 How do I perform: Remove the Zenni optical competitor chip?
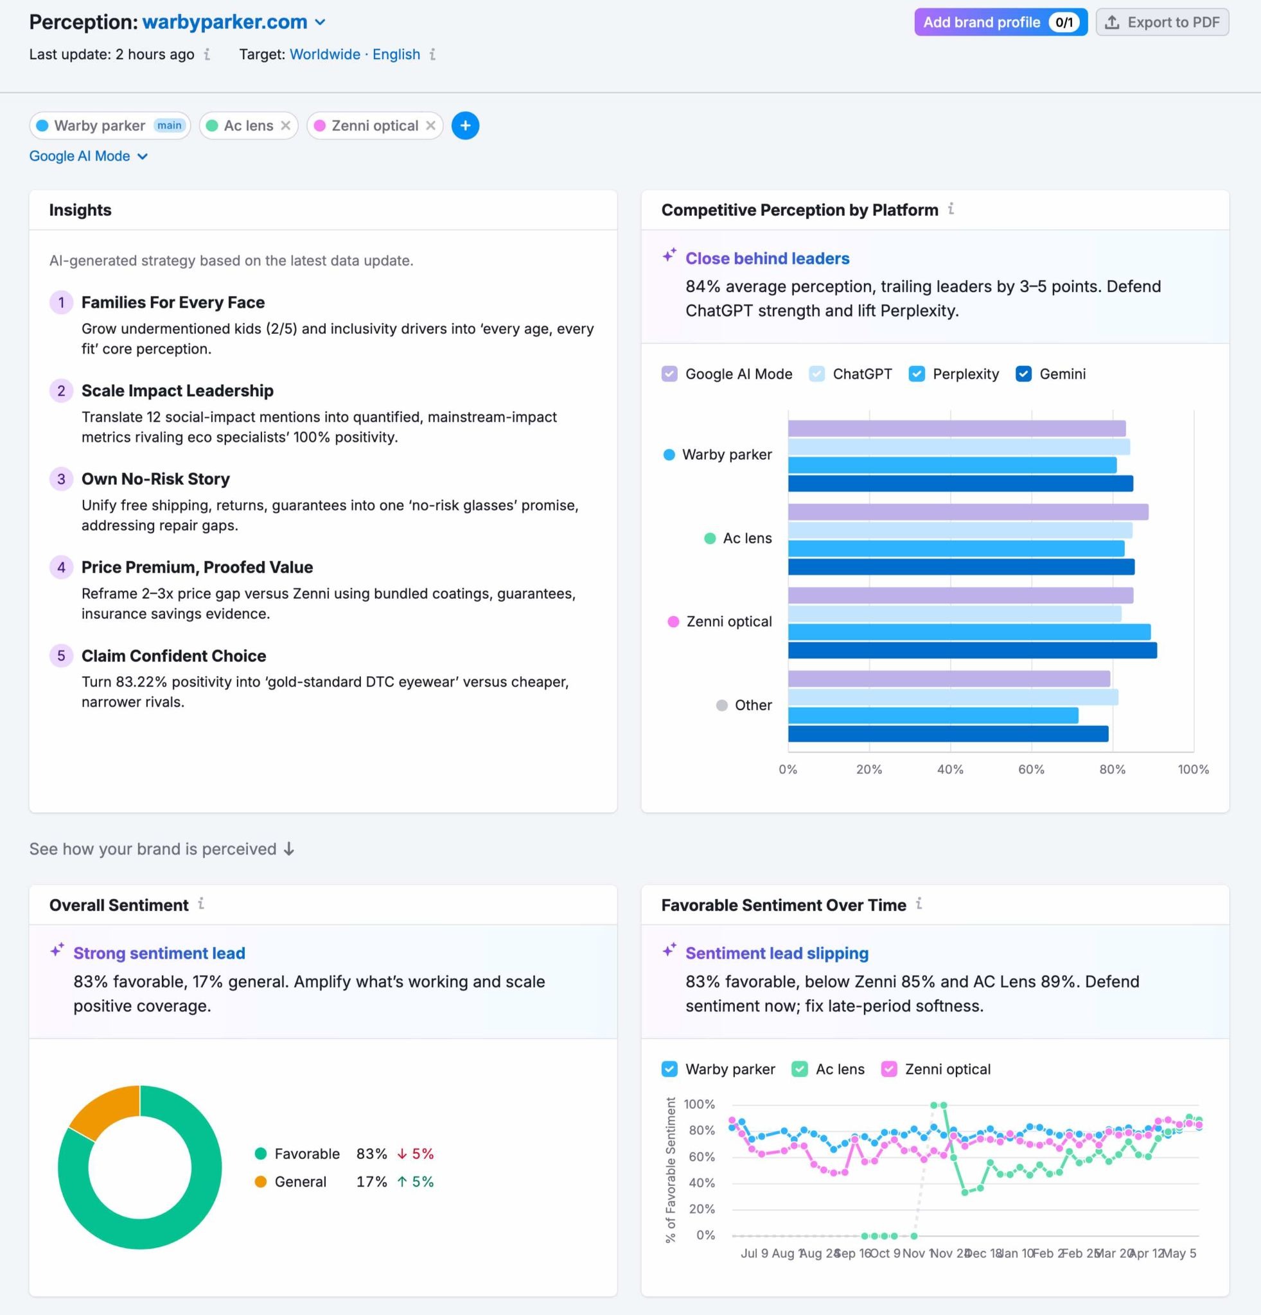click(430, 125)
